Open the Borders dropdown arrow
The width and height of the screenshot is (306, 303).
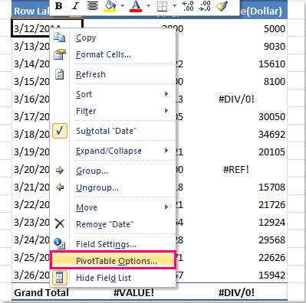tap(175, 5)
